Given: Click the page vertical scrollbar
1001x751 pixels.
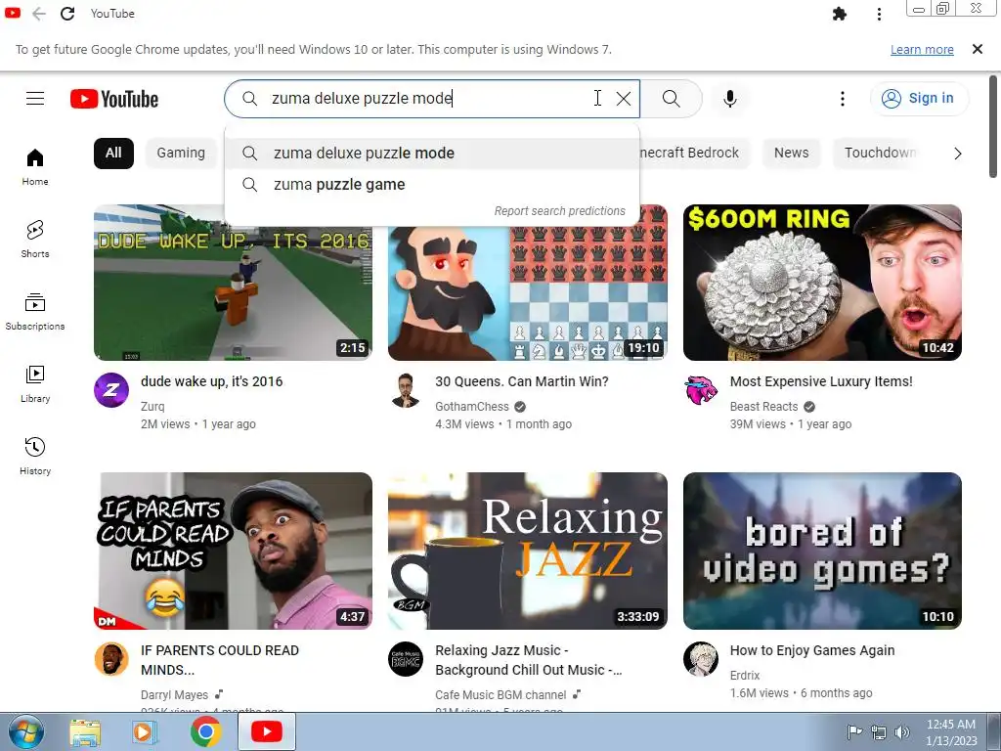Looking at the screenshot, I should coord(993,127).
